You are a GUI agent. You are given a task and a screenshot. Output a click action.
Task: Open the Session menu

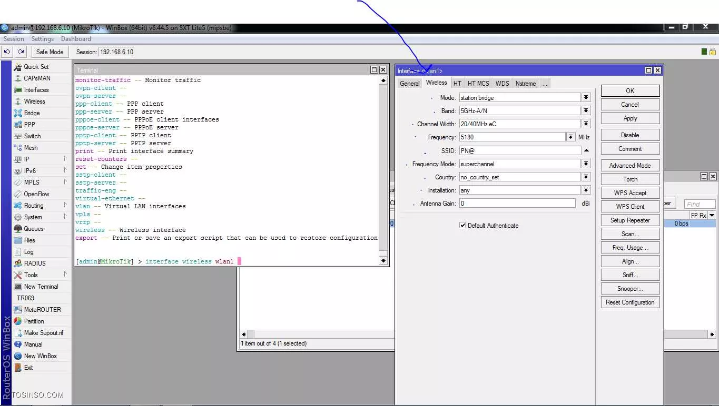point(14,39)
